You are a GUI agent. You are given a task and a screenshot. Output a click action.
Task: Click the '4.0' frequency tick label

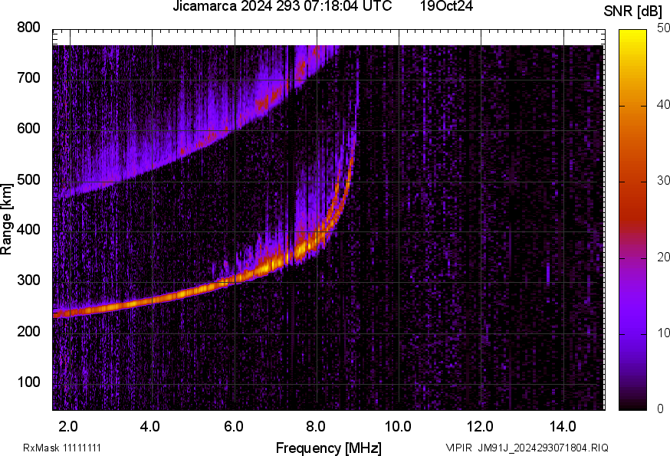(x=150, y=427)
